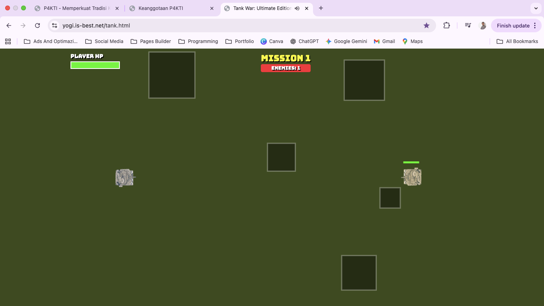Switch to the P4KTI Memperkuat Tradisi tab
The height and width of the screenshot is (306, 544).
click(x=76, y=8)
